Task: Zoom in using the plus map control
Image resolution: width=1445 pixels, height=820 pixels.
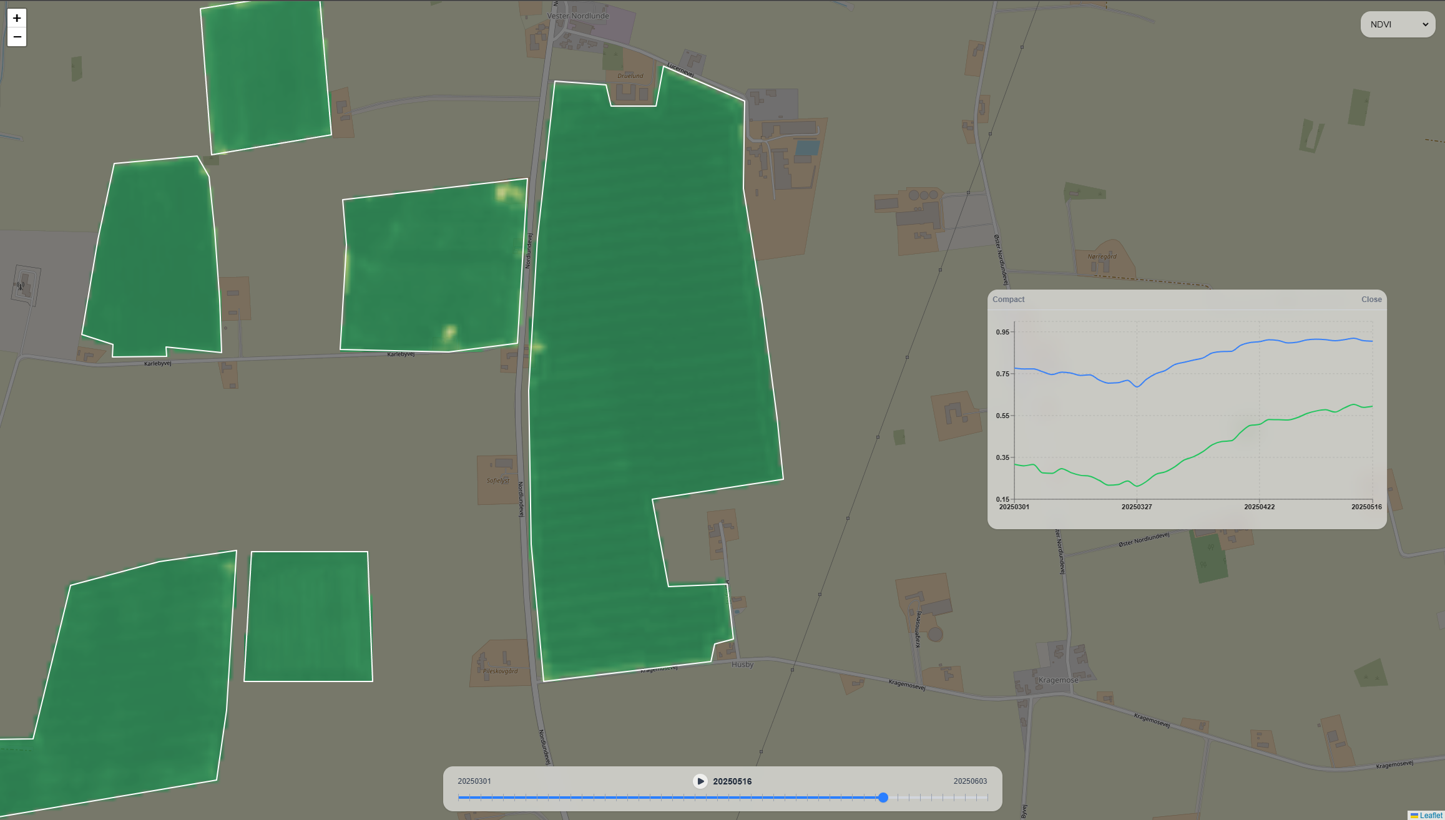Action: [x=16, y=19]
